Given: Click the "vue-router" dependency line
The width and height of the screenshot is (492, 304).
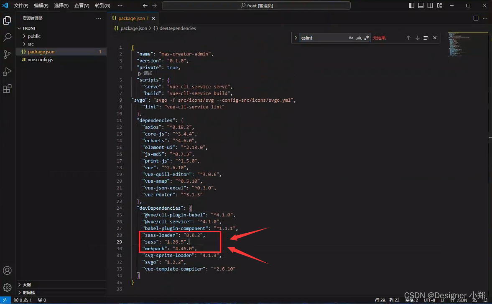Looking at the screenshot, I should coord(172,194).
